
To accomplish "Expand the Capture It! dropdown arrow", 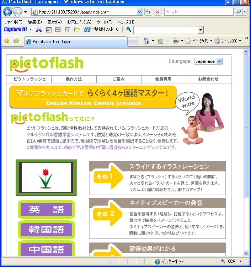I will tap(31, 30).
